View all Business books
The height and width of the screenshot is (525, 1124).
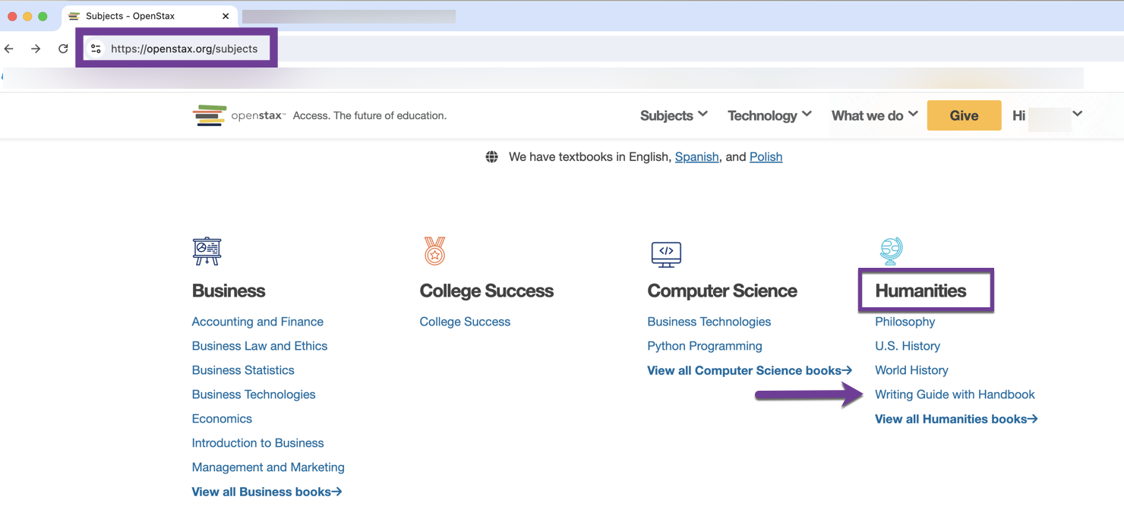point(267,492)
